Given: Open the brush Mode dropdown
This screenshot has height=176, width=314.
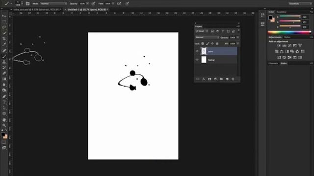Looking at the screenshot, I should coord(53,3).
